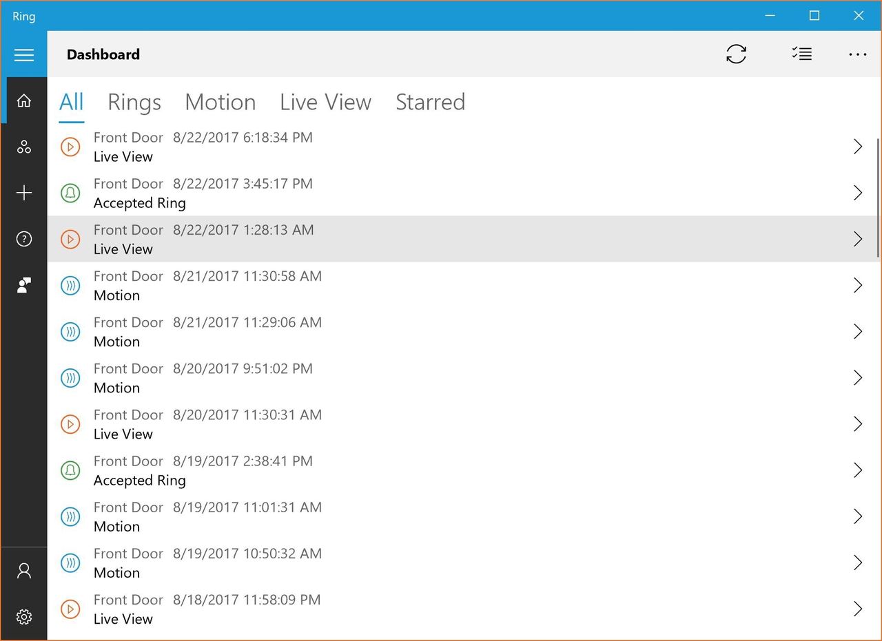Image resolution: width=882 pixels, height=641 pixels.
Task: Enable multi-select list mode
Action: pos(801,54)
